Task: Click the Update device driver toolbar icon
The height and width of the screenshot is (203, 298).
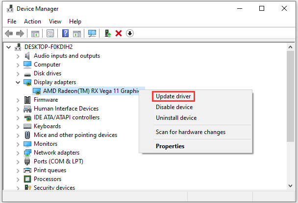Action: 108,34
